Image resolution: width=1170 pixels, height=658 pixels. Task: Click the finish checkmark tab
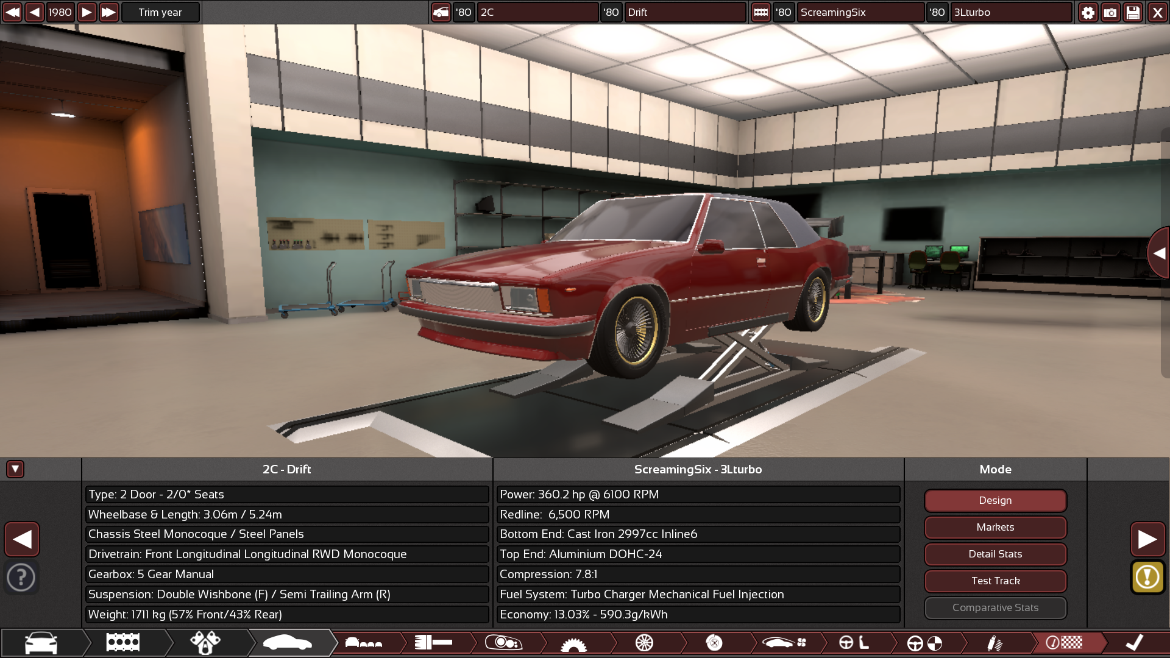point(1135,643)
